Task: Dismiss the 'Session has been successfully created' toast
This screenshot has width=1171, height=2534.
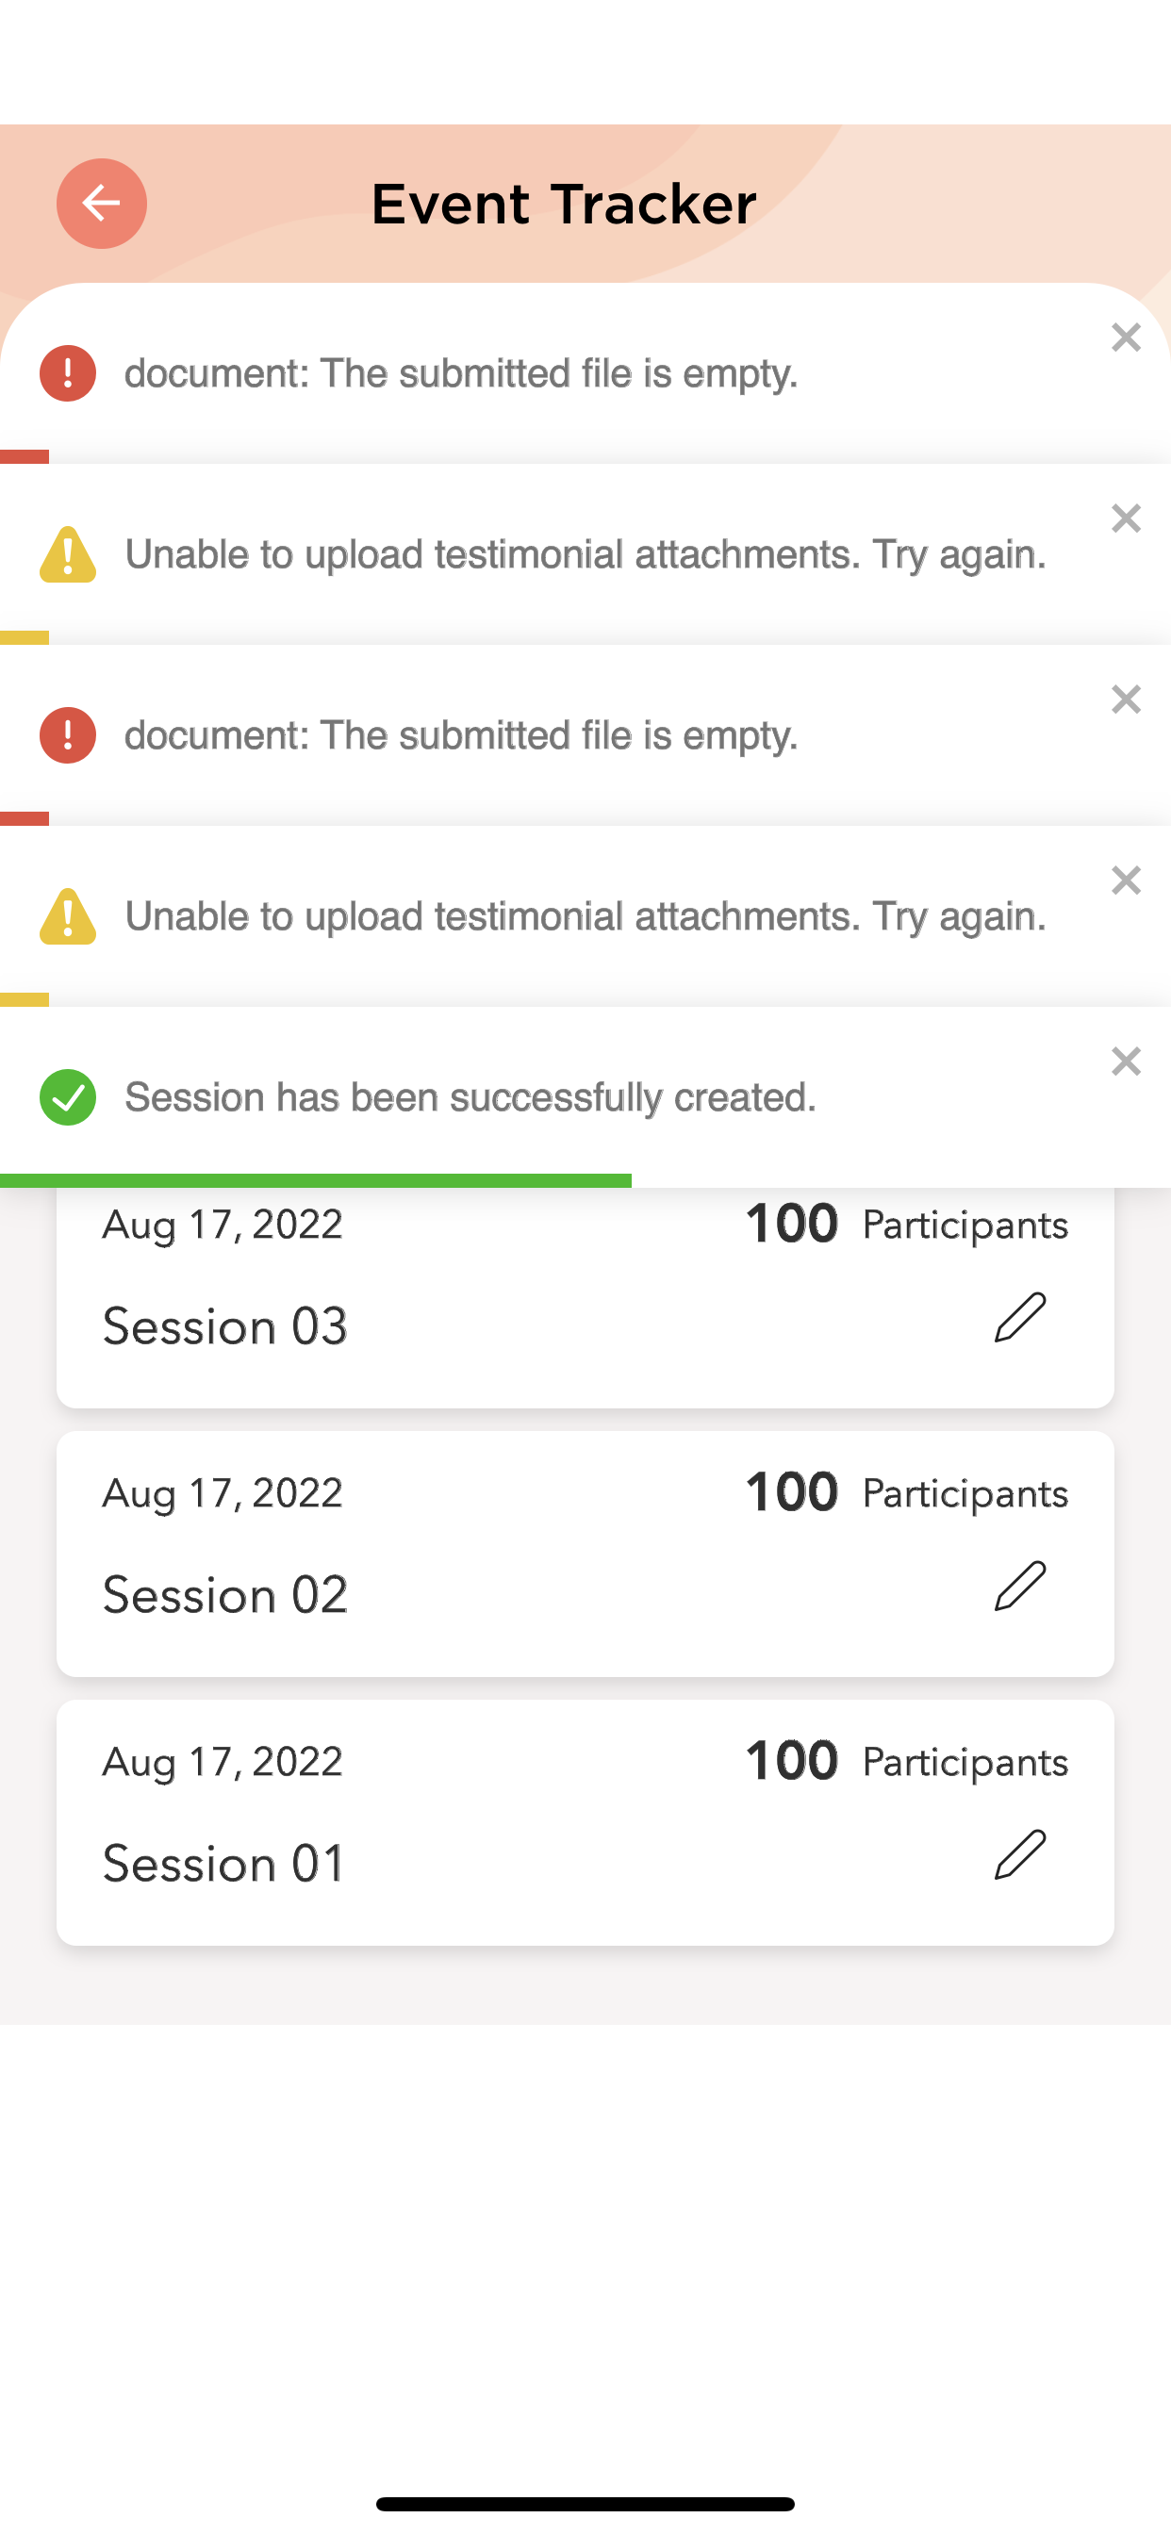Action: tap(1126, 1061)
